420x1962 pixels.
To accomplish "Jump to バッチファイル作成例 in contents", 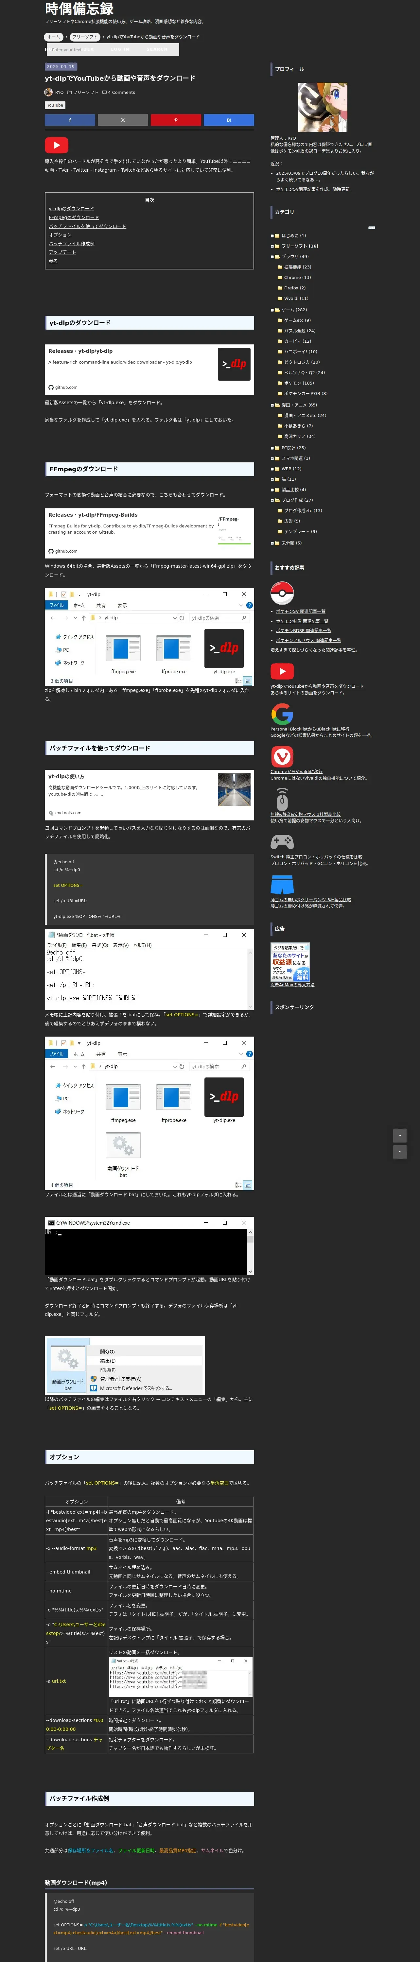I will pyautogui.click(x=72, y=244).
